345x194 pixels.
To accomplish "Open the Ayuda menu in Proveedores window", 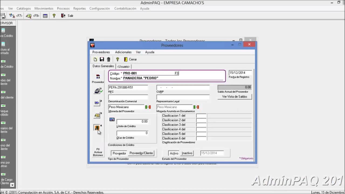I will tap(150, 52).
